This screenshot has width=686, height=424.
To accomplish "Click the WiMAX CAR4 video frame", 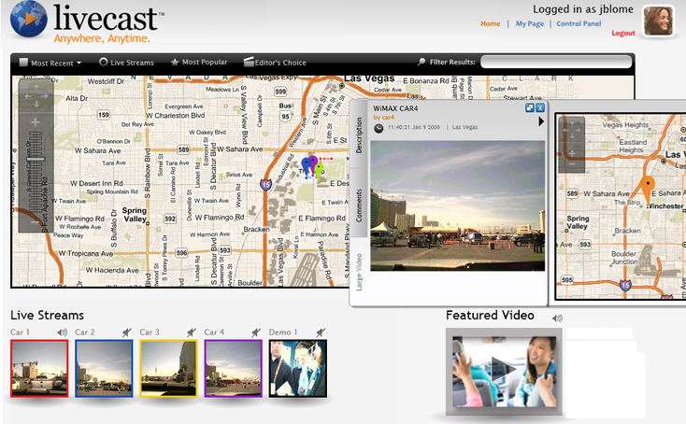I will (458, 205).
